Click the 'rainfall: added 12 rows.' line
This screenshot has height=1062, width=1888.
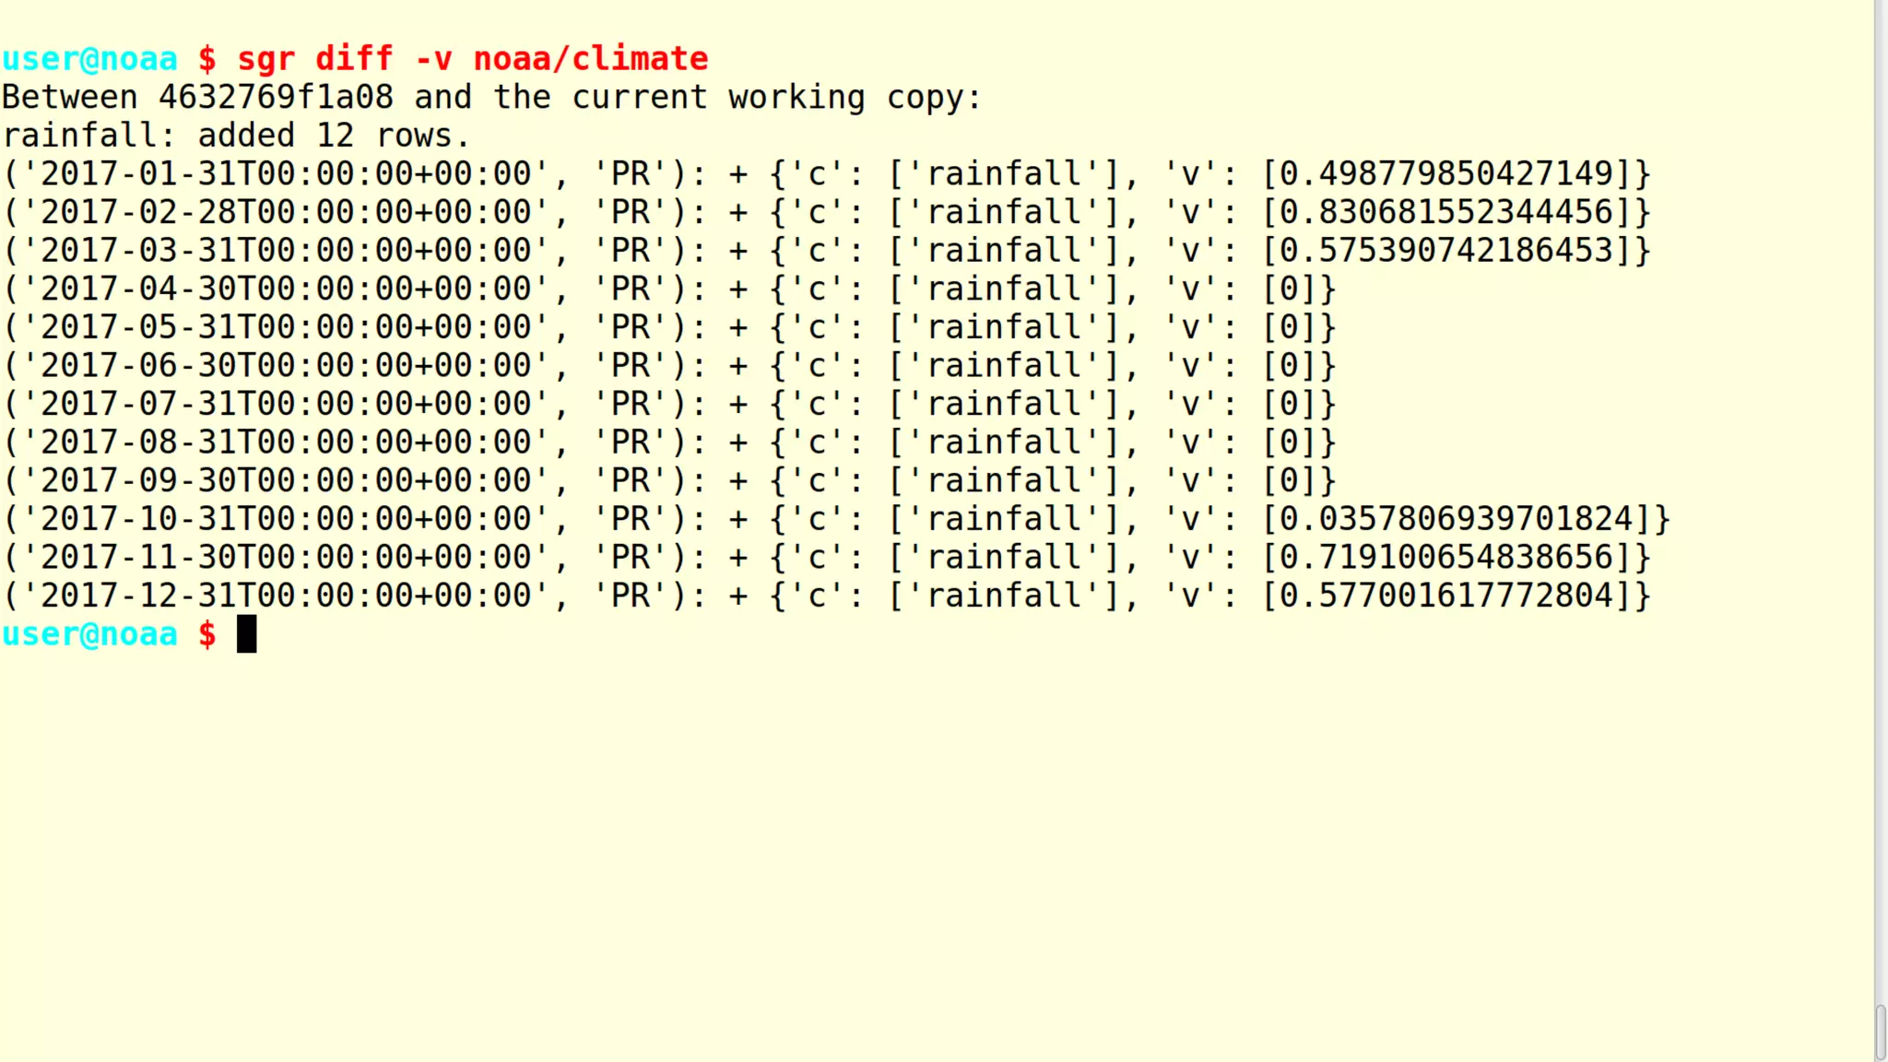tap(236, 136)
